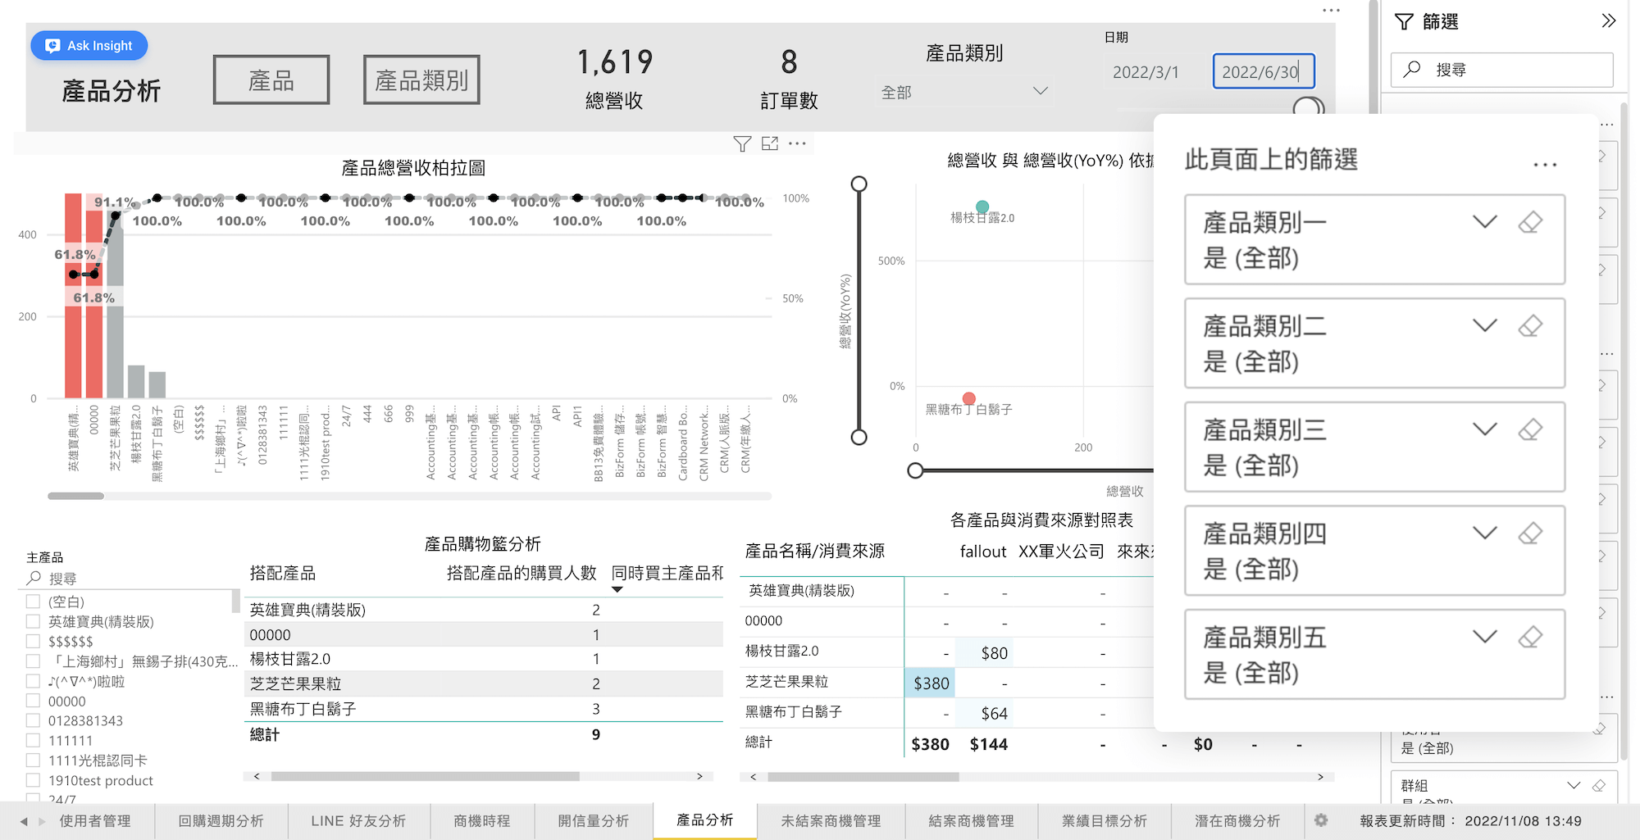Click top handle of vertical YoY slider
Screen dimensions: 1640x840
point(859,184)
